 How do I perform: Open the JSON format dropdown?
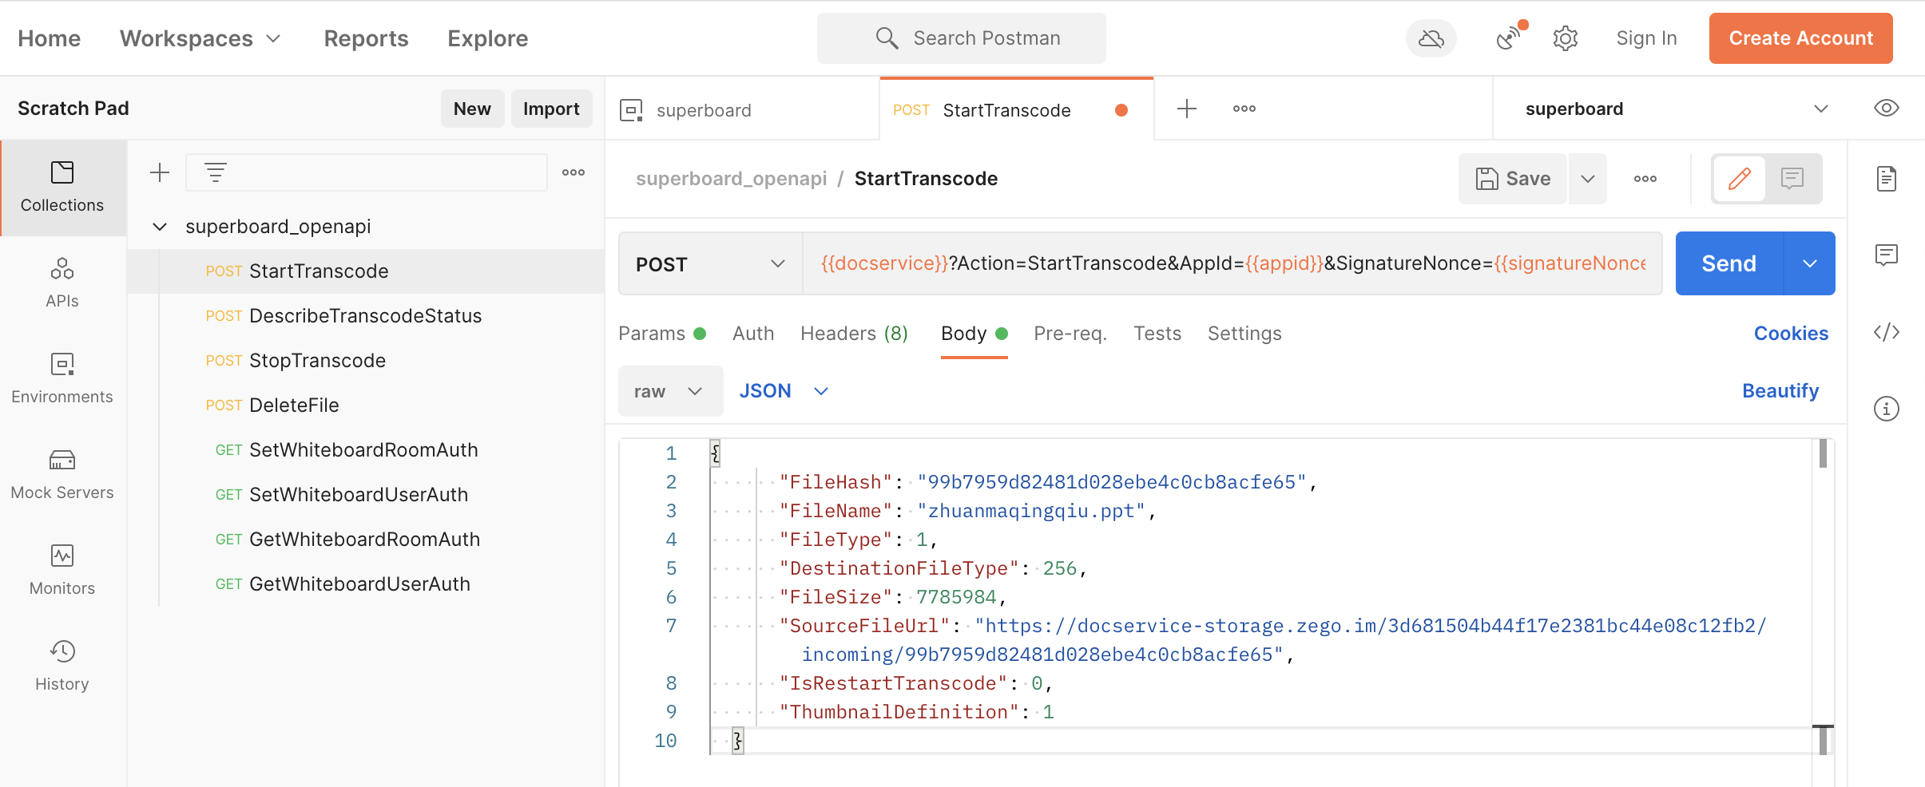pos(784,391)
